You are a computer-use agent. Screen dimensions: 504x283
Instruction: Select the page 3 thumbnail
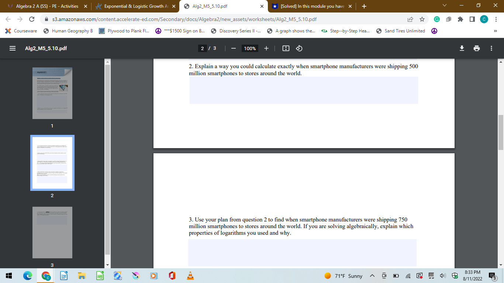52,233
